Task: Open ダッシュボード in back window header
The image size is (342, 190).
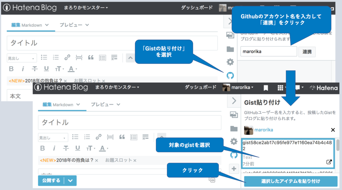Action: pos(197,8)
